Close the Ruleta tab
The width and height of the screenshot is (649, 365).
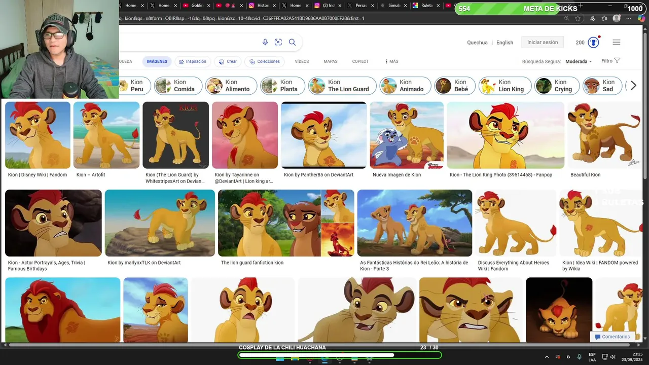[x=438, y=6]
